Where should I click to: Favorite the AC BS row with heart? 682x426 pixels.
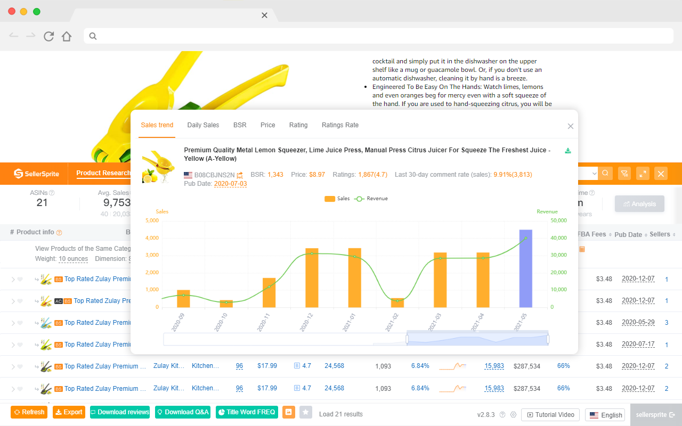(x=20, y=301)
